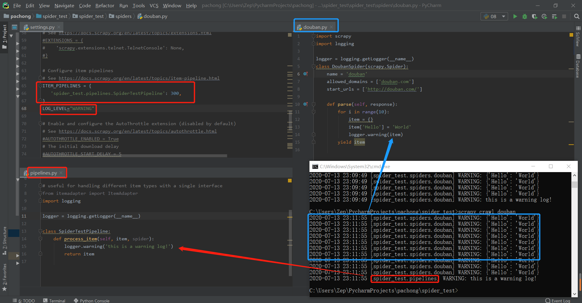Collapse the DoubanSpider class in douban.py
This screenshot has width=582, height=303.
pos(314,66)
